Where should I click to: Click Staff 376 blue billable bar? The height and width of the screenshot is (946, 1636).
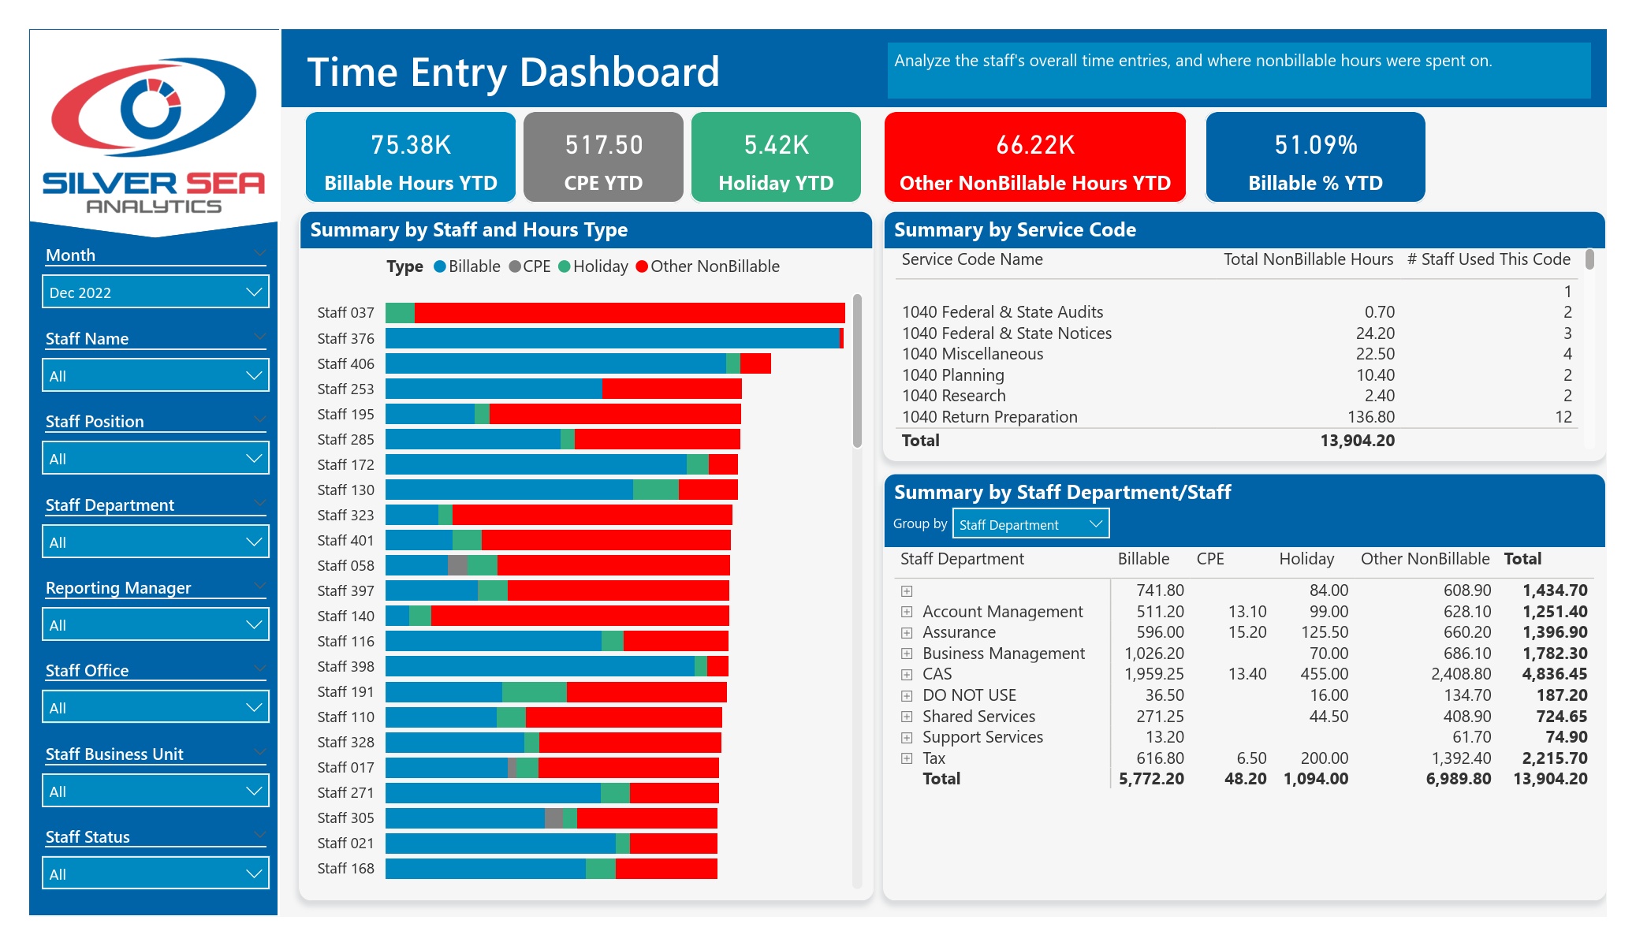pos(613,338)
